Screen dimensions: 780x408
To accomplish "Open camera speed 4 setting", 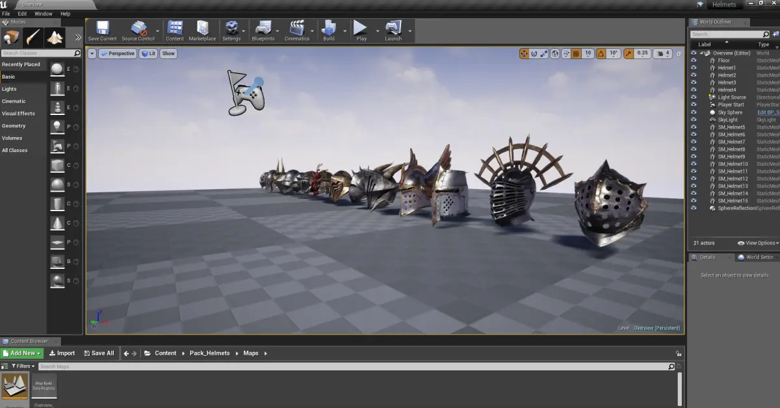I will 662,53.
